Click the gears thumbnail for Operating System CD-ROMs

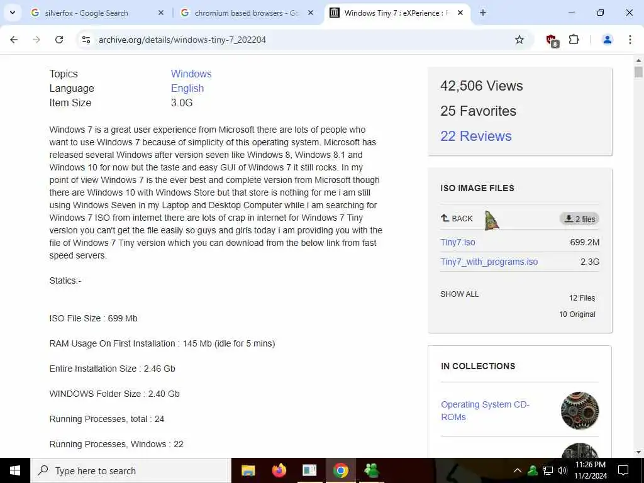pyautogui.click(x=579, y=411)
